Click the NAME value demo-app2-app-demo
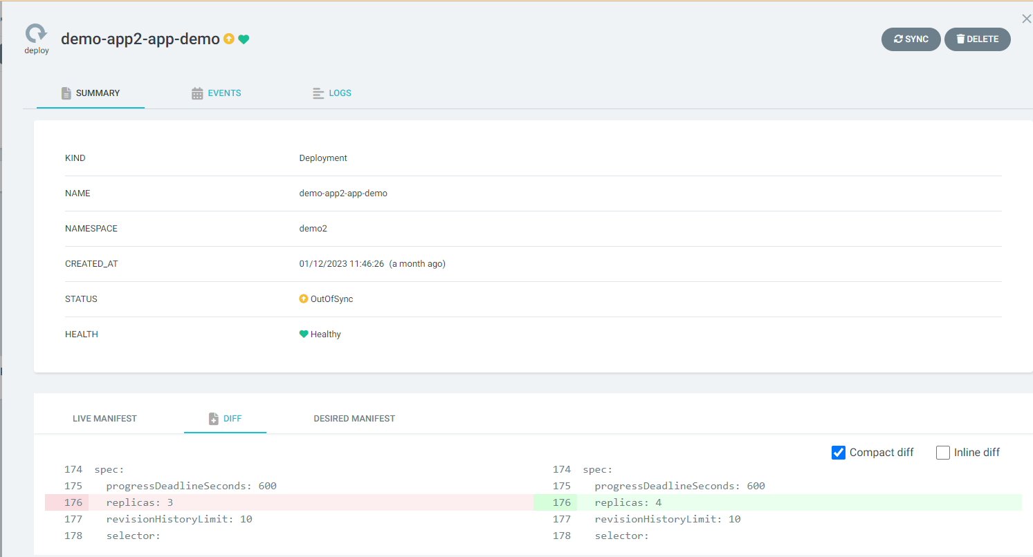The height and width of the screenshot is (557, 1033). [343, 193]
